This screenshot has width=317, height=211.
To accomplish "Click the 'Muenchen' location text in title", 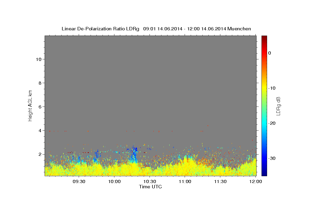I will [239, 29].
